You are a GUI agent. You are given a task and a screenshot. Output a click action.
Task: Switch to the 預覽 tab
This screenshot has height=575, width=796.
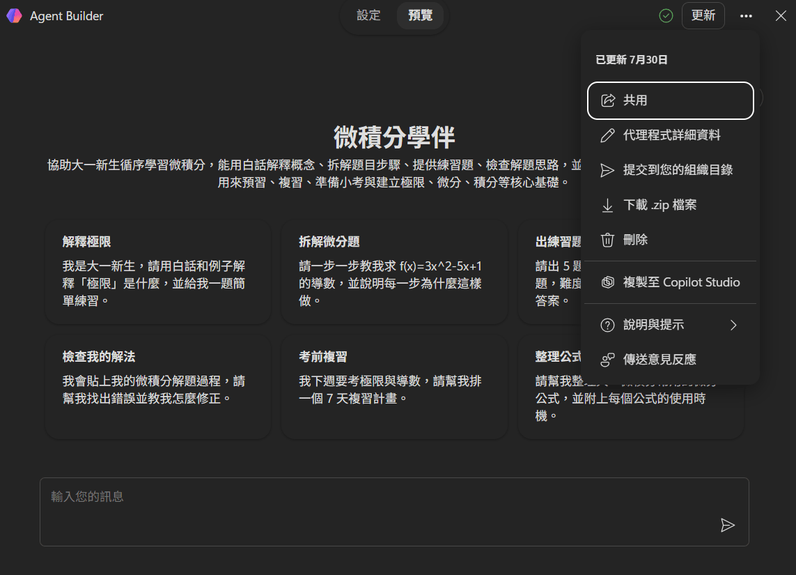pyautogui.click(x=421, y=15)
